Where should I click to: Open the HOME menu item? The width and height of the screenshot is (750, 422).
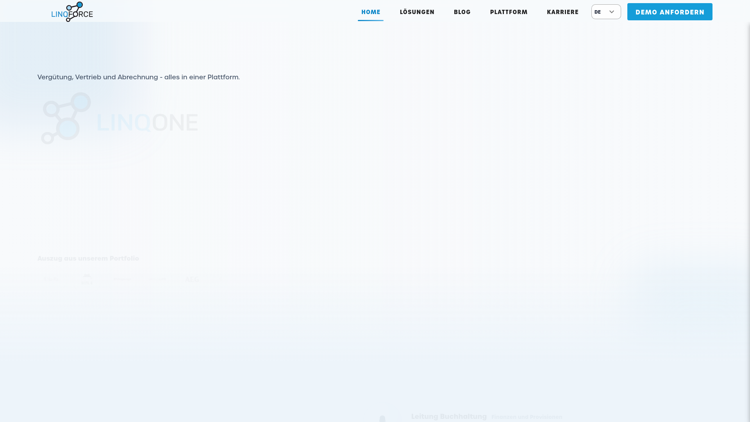371,12
